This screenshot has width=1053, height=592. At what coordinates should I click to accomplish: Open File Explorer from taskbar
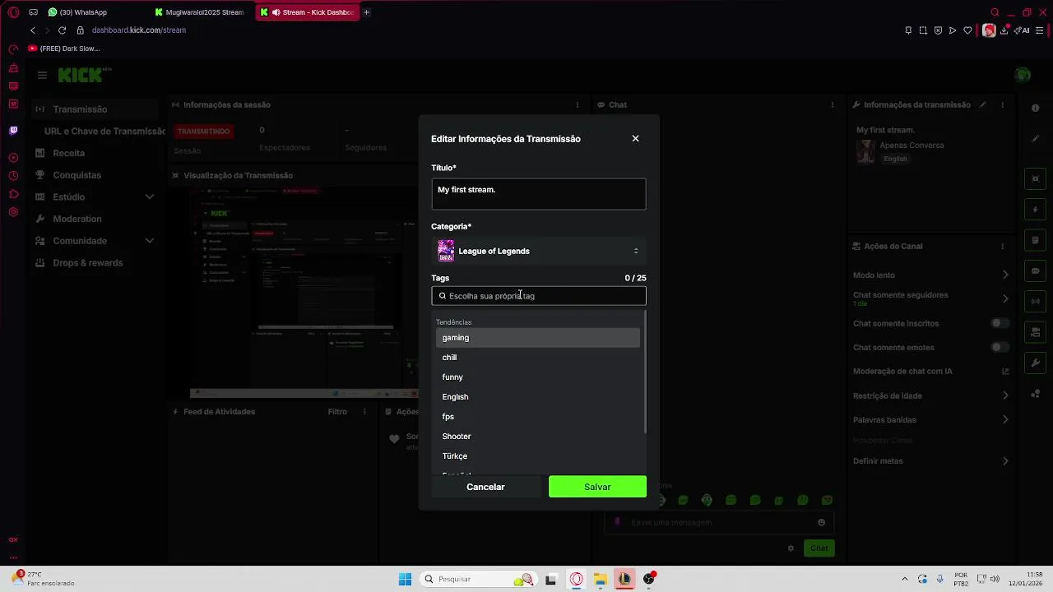(601, 580)
